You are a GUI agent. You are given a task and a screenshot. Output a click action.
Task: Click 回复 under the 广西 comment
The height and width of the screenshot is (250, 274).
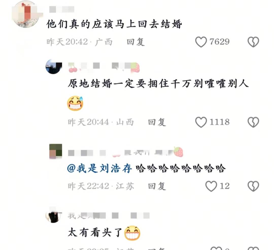[136, 42]
